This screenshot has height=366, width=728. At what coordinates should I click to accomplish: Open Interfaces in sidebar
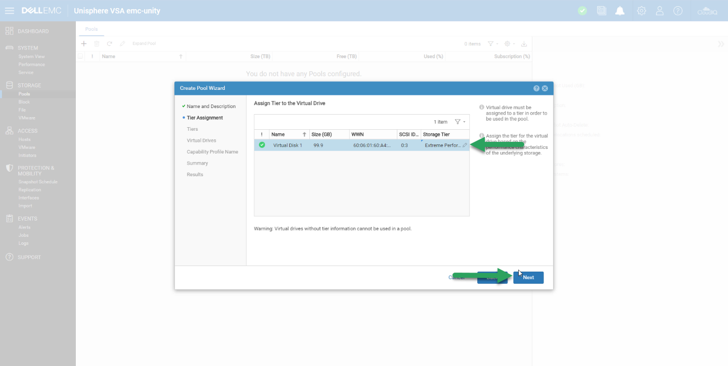tap(29, 198)
